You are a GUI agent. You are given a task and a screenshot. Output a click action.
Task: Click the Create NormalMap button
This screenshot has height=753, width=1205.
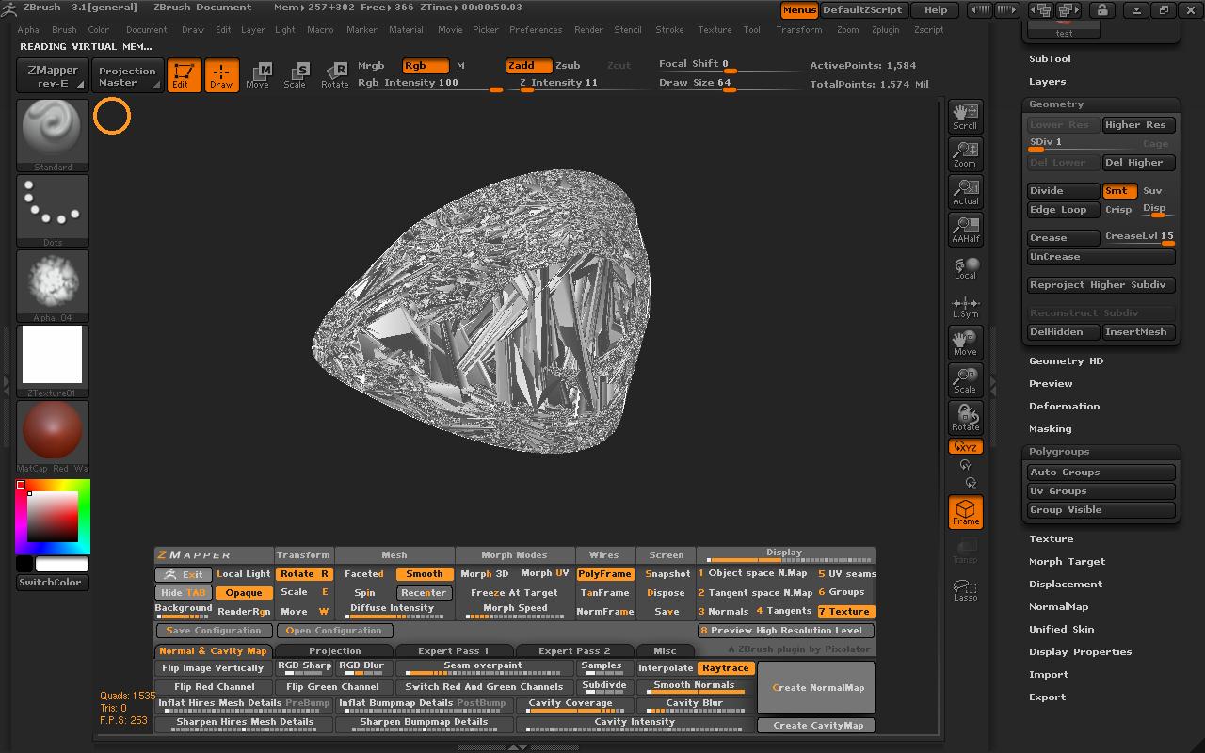(x=816, y=688)
